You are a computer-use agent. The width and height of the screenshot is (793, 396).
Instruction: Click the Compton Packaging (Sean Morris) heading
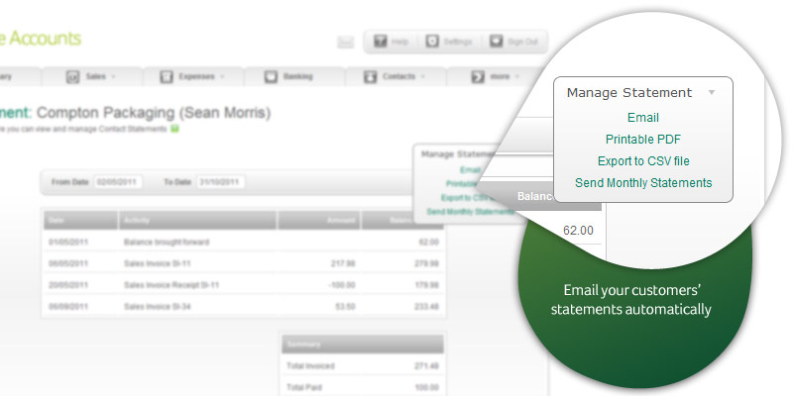pyautogui.click(x=154, y=113)
